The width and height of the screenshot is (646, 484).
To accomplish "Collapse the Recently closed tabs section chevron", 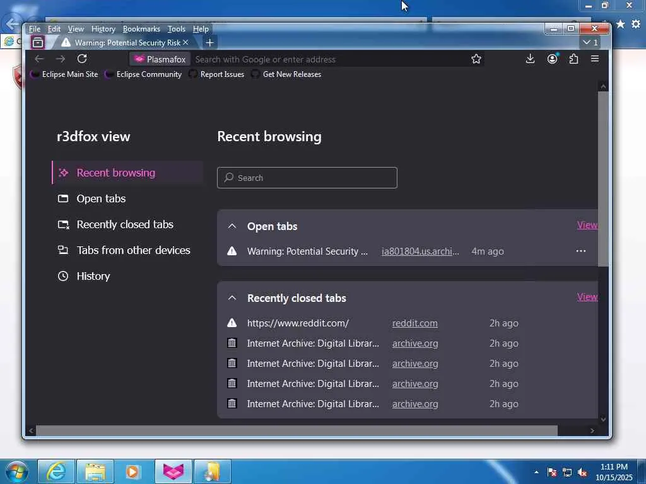I will click(232, 297).
